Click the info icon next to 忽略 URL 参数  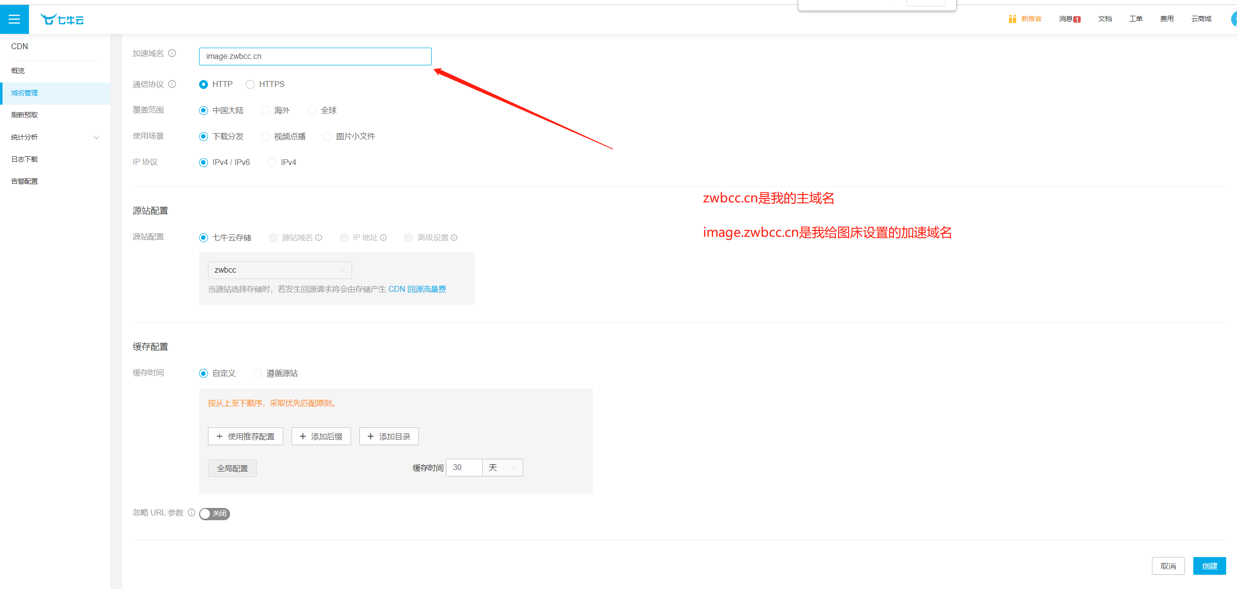[x=191, y=512]
